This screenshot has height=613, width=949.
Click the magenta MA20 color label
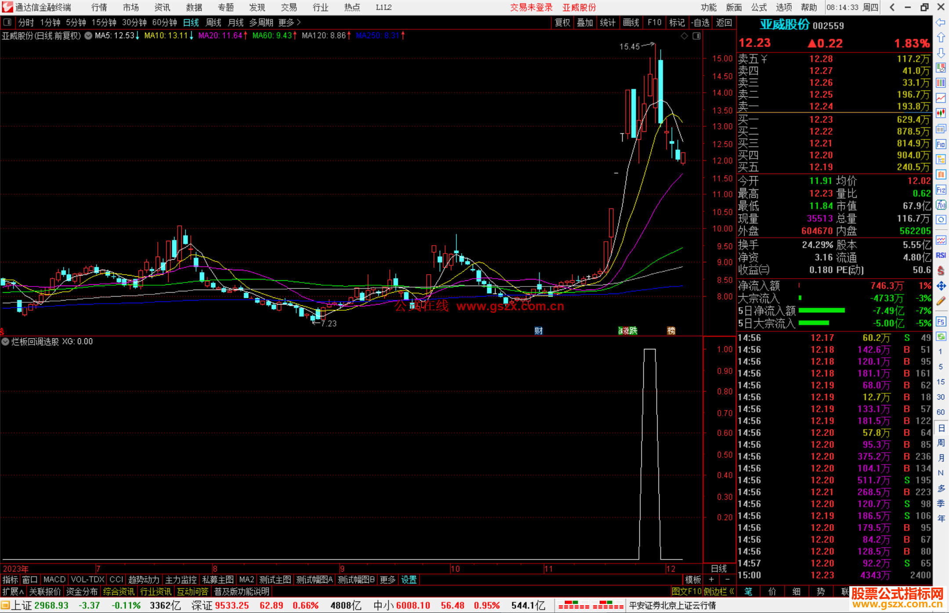[220, 36]
